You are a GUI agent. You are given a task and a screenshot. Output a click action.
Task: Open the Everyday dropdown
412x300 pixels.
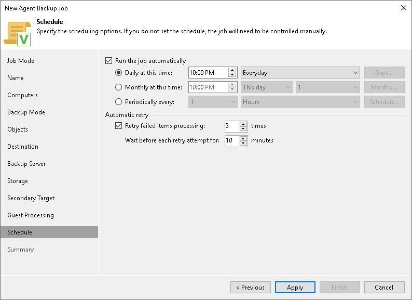click(x=300, y=73)
